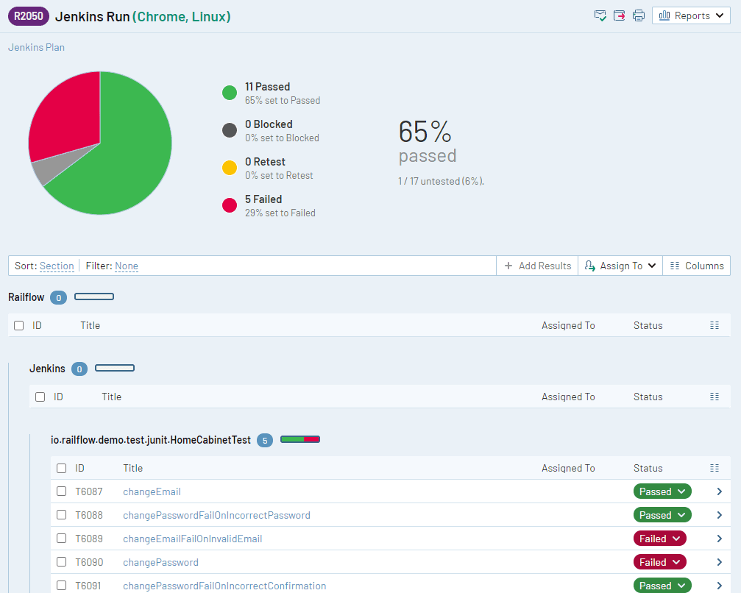Click the R2050 run ID badge
This screenshot has width=741, height=593.
click(29, 16)
